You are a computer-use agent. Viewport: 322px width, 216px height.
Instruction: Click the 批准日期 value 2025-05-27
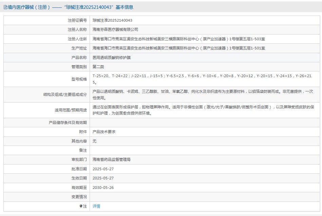point(103,169)
